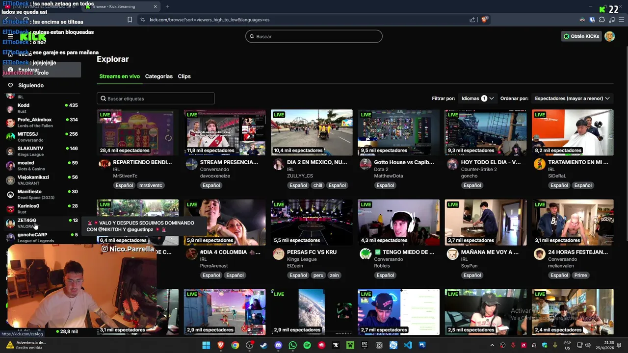This screenshot has width=628, height=353.
Task: Click the HOY TODO EL DIA stream title
Action: (491, 162)
